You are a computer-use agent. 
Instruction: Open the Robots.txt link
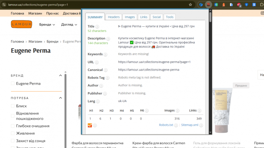(166, 125)
